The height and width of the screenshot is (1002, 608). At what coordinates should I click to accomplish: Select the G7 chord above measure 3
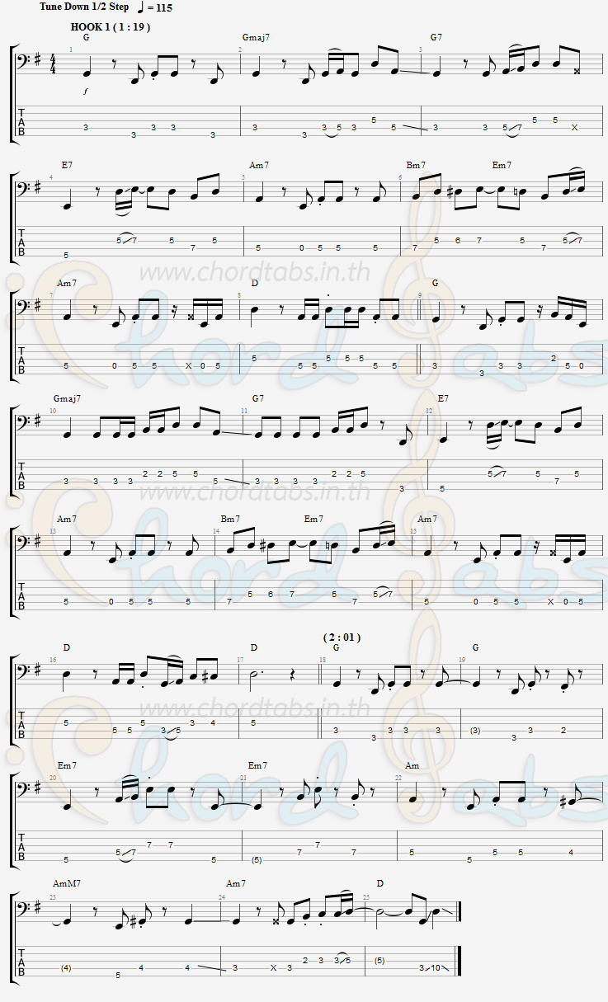(x=436, y=37)
